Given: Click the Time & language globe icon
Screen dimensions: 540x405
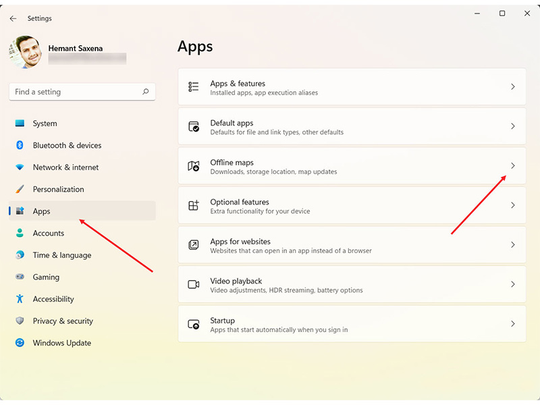Looking at the screenshot, I should click(20, 255).
